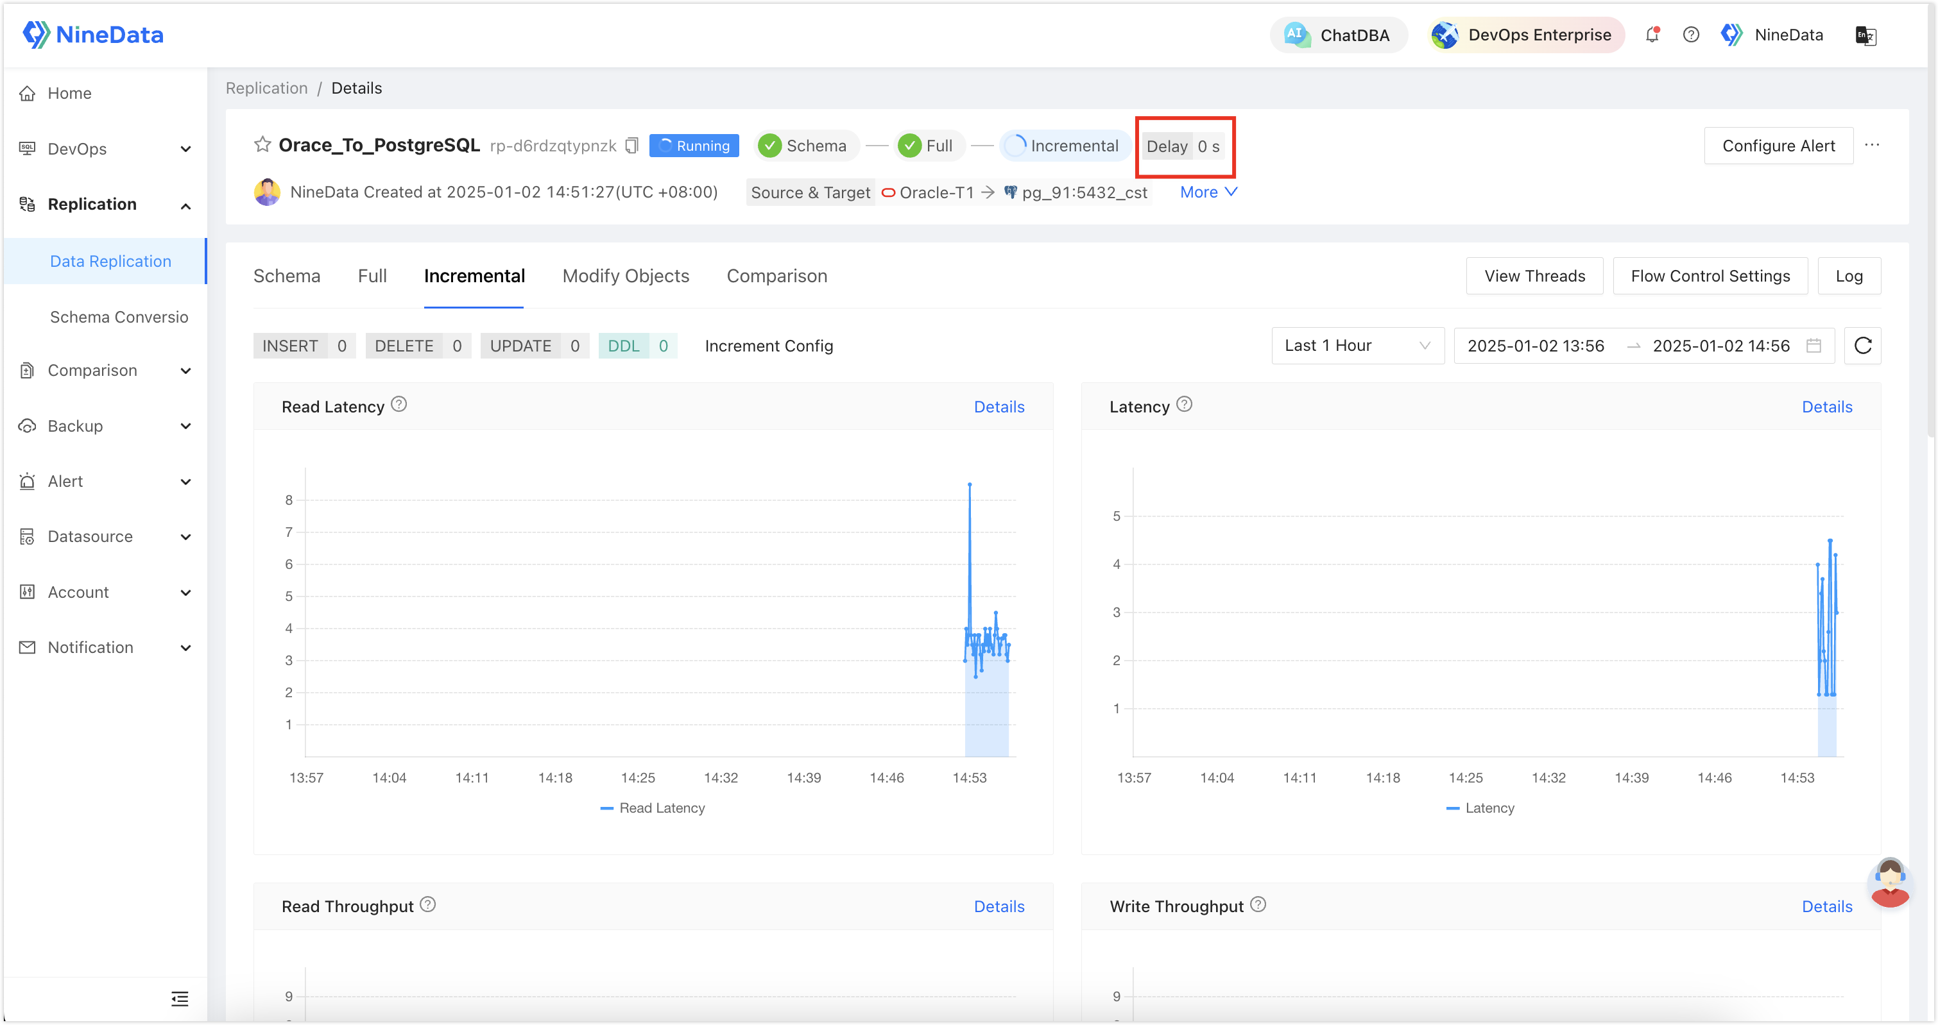Click the NineData logo
The image size is (1938, 1025).
(92, 35)
